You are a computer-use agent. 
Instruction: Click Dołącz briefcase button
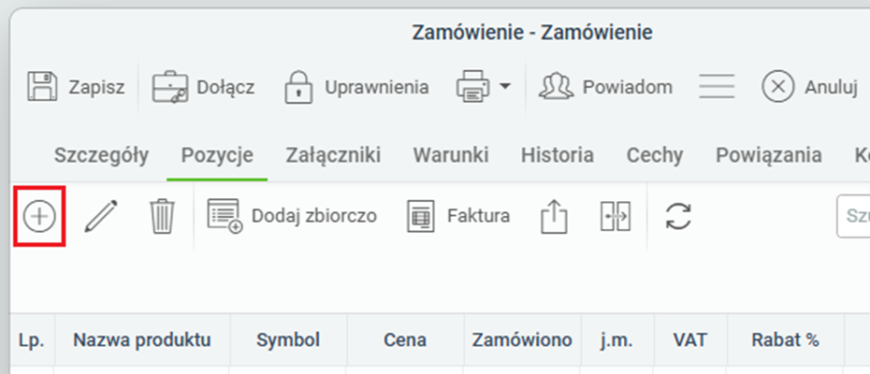coord(204,87)
